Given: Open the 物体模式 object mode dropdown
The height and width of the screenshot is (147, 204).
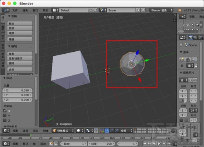Looking at the screenshot, I should 63,131.
